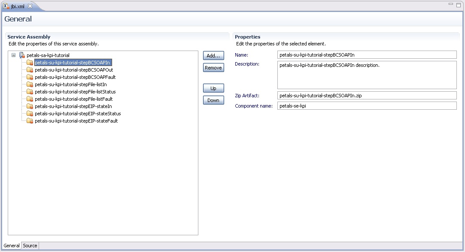Click into the Description text area
Screen dimensions: 465x252
pyautogui.click(x=367, y=75)
